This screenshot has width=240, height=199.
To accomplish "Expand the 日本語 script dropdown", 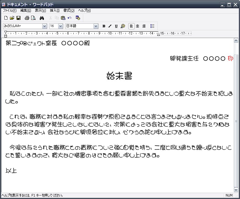I will [96, 26].
